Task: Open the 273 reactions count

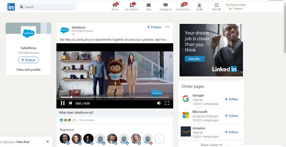Action: pos(74,120)
